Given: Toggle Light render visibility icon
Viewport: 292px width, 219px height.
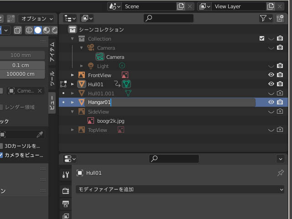Looking at the screenshot, I should click(x=280, y=66).
